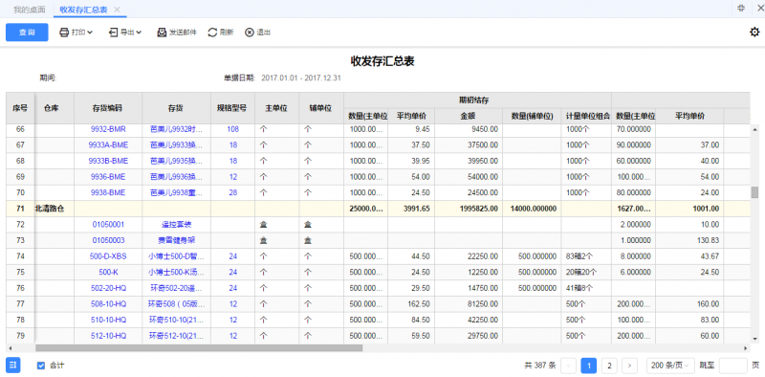Click the 存货编码 column header
Image resolution: width=765 pixels, height=377 pixels.
click(x=108, y=107)
